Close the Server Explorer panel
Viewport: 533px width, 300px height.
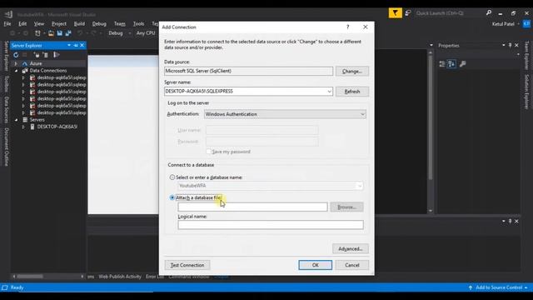82,45
